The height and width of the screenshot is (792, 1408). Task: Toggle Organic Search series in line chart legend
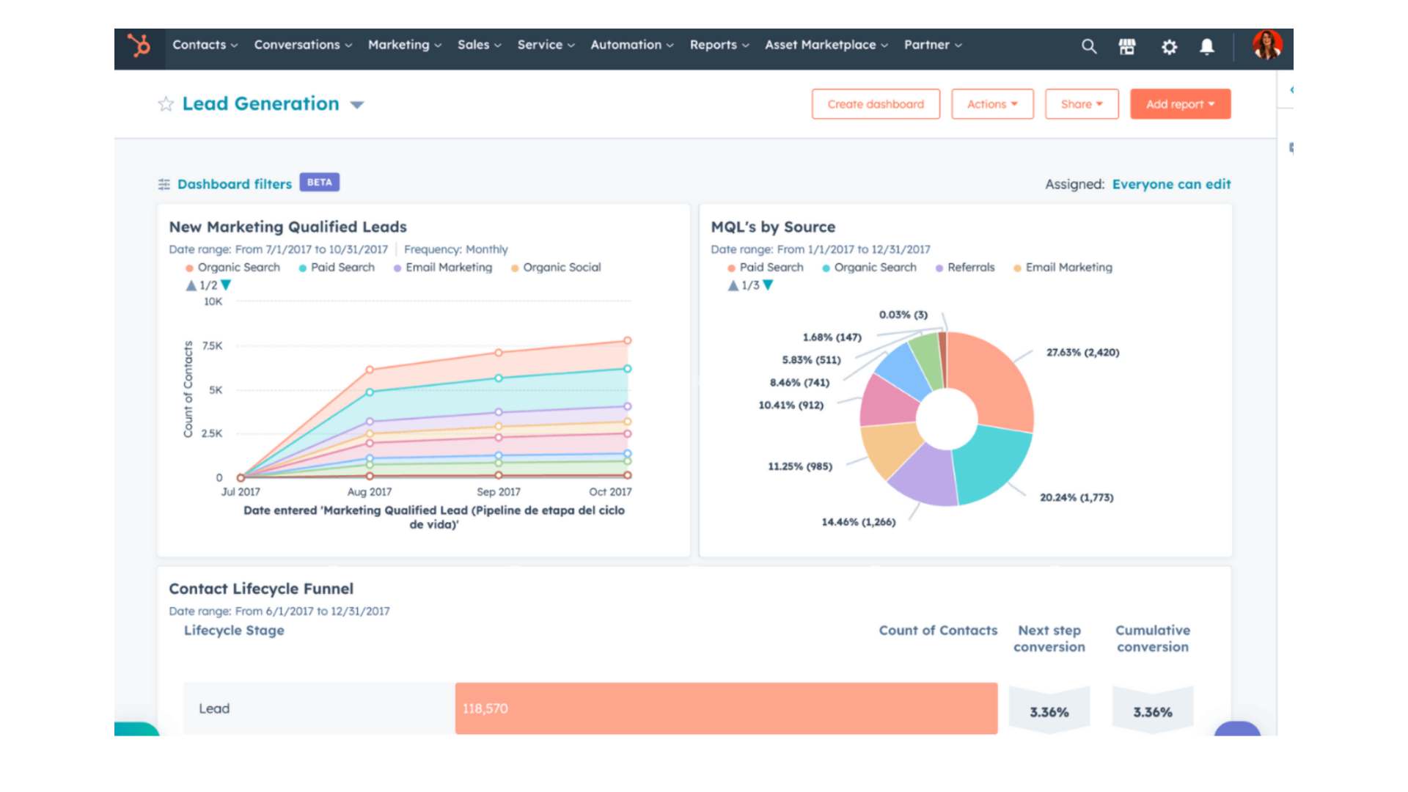(238, 268)
